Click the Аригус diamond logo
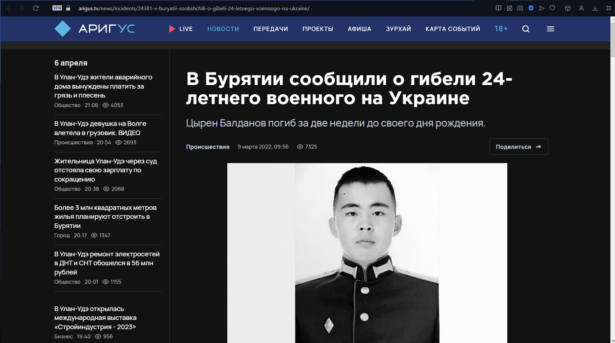This screenshot has width=615, height=343. point(63,29)
